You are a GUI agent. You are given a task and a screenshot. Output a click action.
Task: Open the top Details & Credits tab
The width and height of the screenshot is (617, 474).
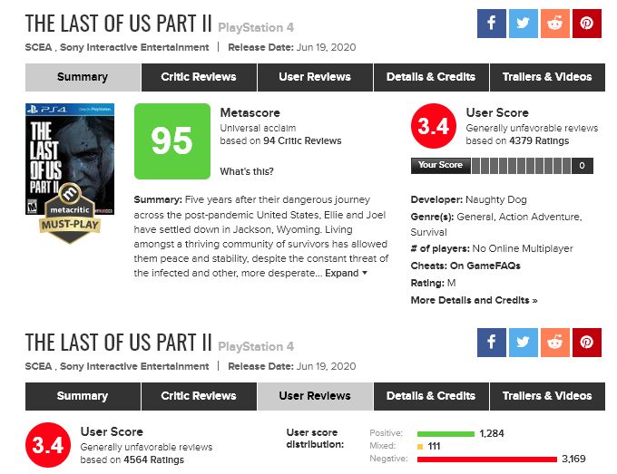(x=431, y=77)
